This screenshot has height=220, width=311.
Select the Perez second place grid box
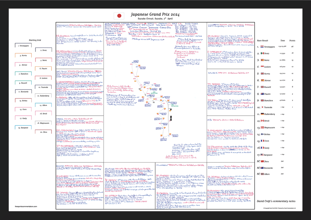(44, 50)
